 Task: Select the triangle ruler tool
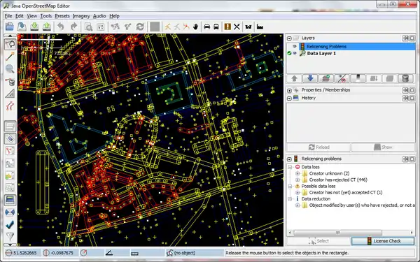[x=10, y=94]
